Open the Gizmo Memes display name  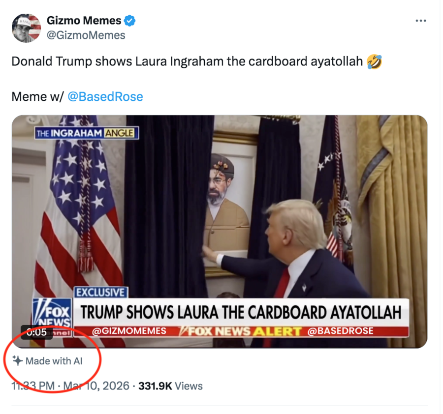pyautogui.click(x=84, y=21)
